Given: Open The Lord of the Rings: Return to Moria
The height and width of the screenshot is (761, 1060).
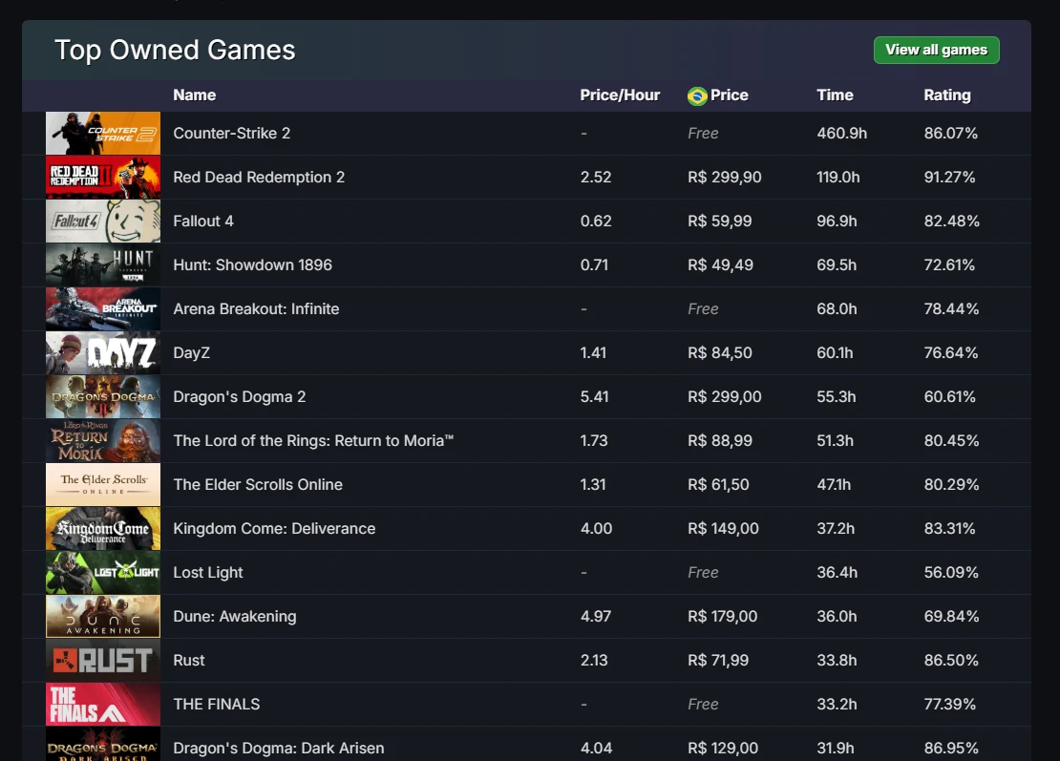Looking at the screenshot, I should (x=313, y=441).
